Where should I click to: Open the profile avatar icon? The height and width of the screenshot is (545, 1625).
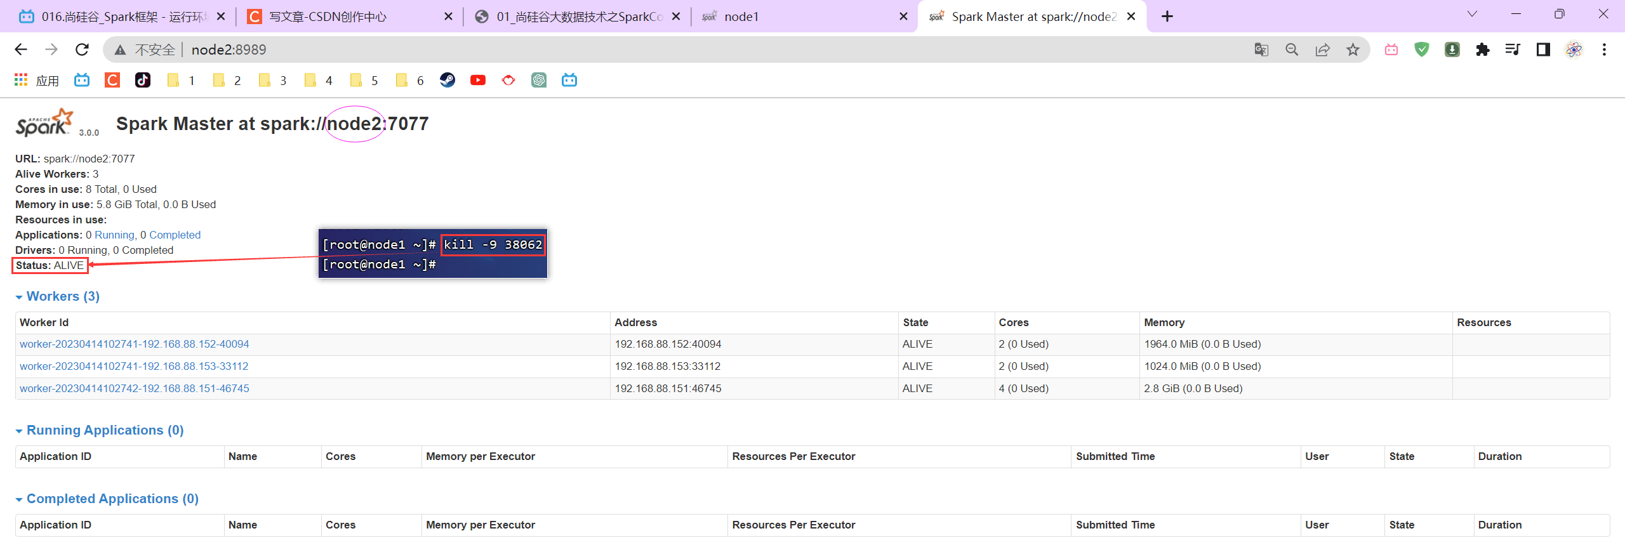click(1574, 49)
